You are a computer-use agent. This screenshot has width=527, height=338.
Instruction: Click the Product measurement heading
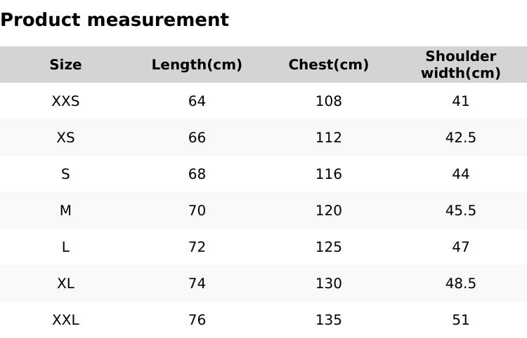(115, 20)
